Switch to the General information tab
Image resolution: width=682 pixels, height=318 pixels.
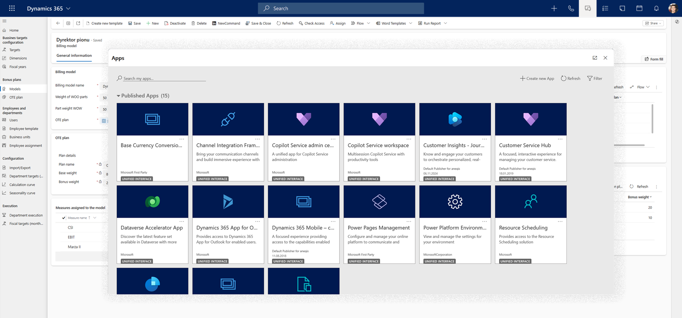click(74, 56)
